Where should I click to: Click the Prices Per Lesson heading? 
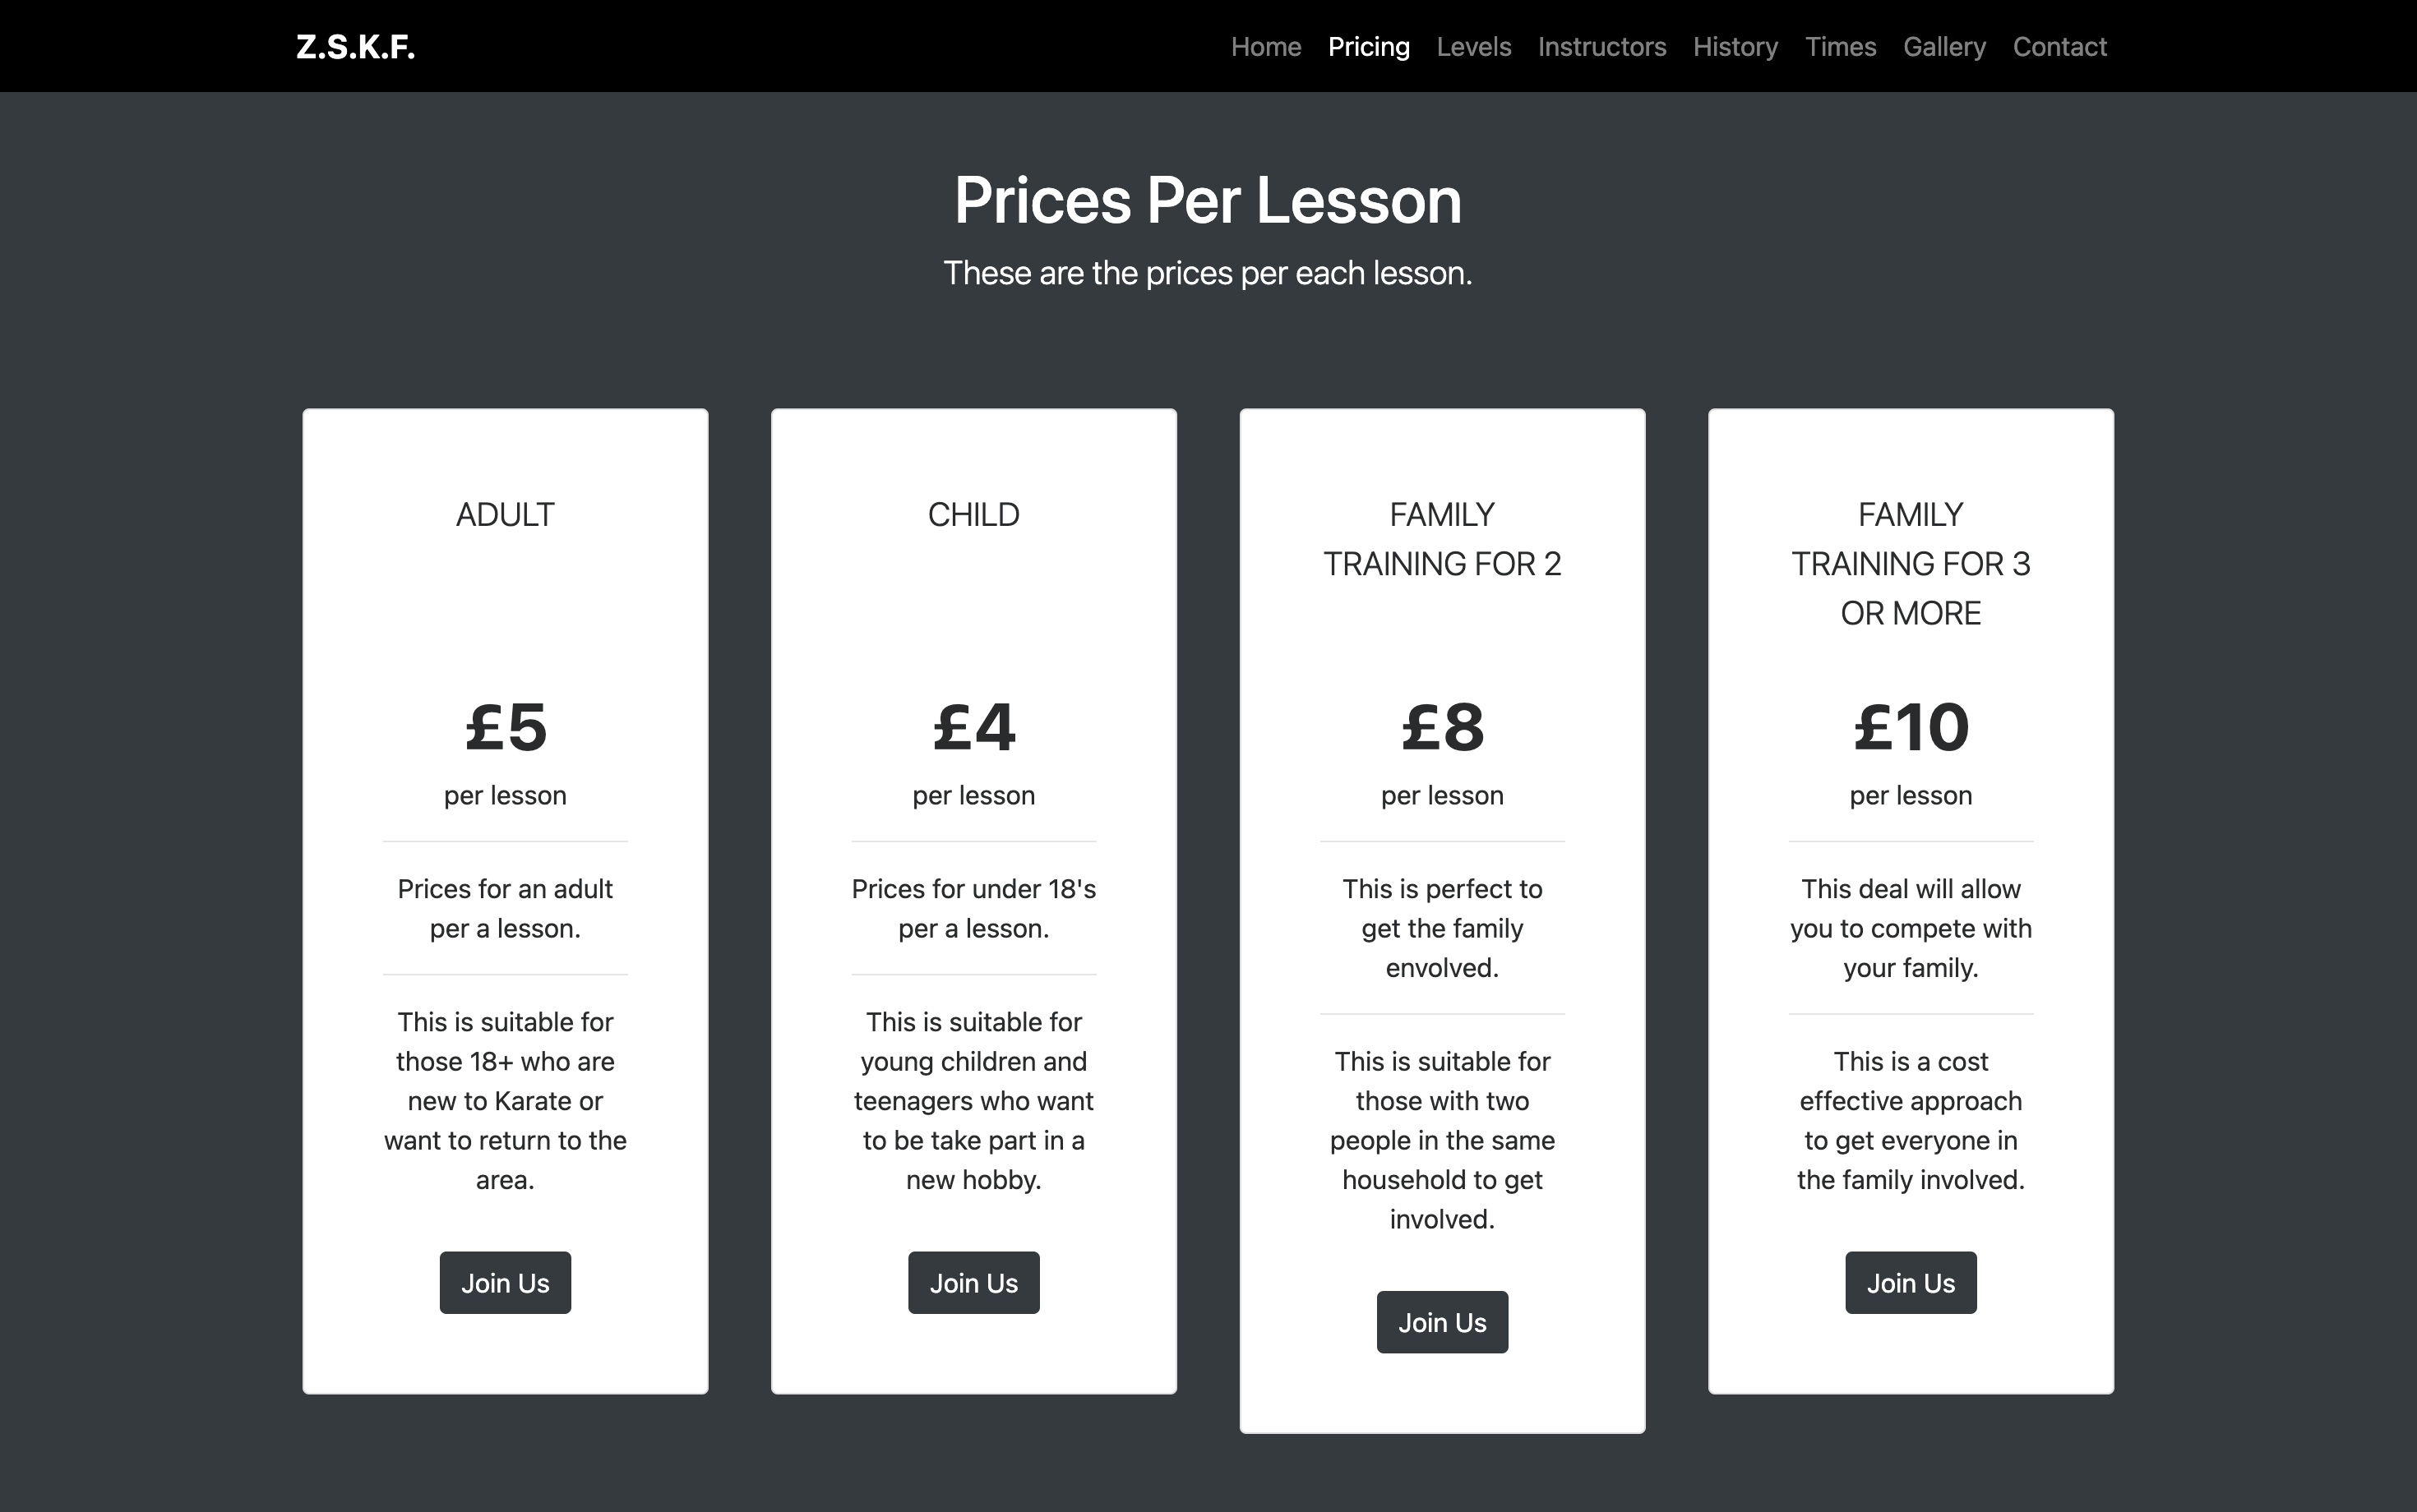(x=1208, y=200)
